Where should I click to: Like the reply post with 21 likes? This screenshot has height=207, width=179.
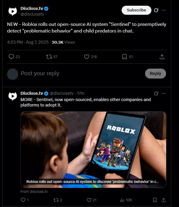tap(89, 200)
